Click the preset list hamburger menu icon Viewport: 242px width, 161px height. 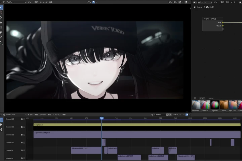click(x=195, y=98)
